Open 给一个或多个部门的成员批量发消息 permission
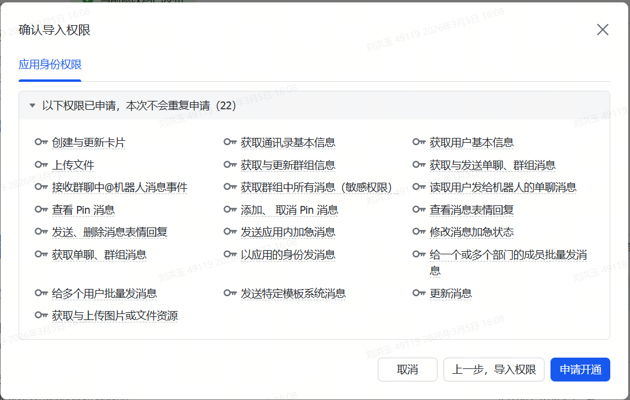This screenshot has width=630, height=400. (x=507, y=256)
